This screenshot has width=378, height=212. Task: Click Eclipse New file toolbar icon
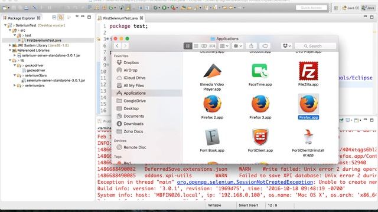click(x=5, y=8)
